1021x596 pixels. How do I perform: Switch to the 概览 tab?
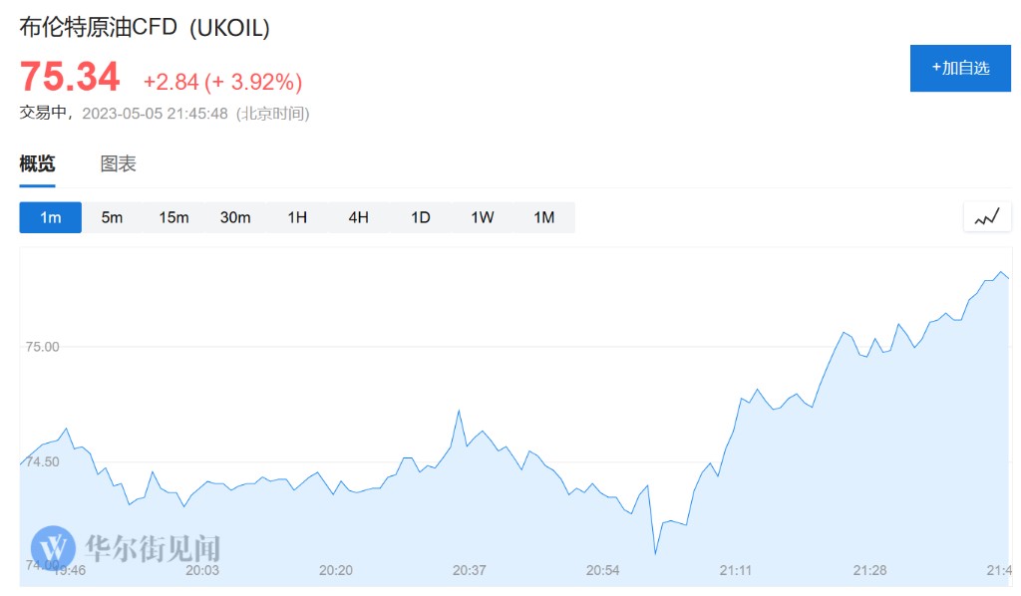(38, 164)
